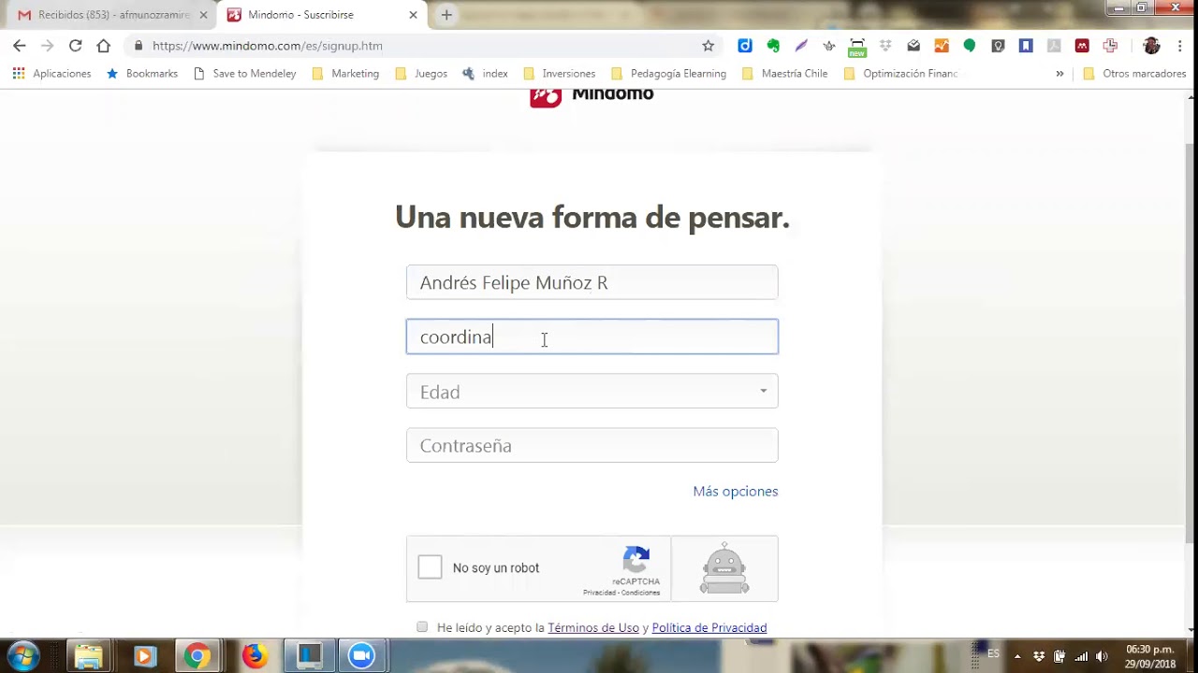The width and height of the screenshot is (1198, 673).
Task: Accept the terms with the 'He leído' checkbox
Action: [x=422, y=626]
